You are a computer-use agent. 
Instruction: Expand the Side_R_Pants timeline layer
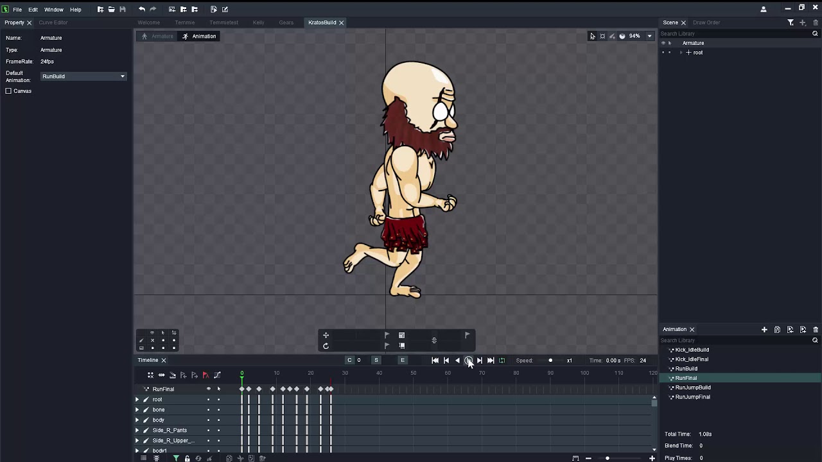(x=137, y=430)
